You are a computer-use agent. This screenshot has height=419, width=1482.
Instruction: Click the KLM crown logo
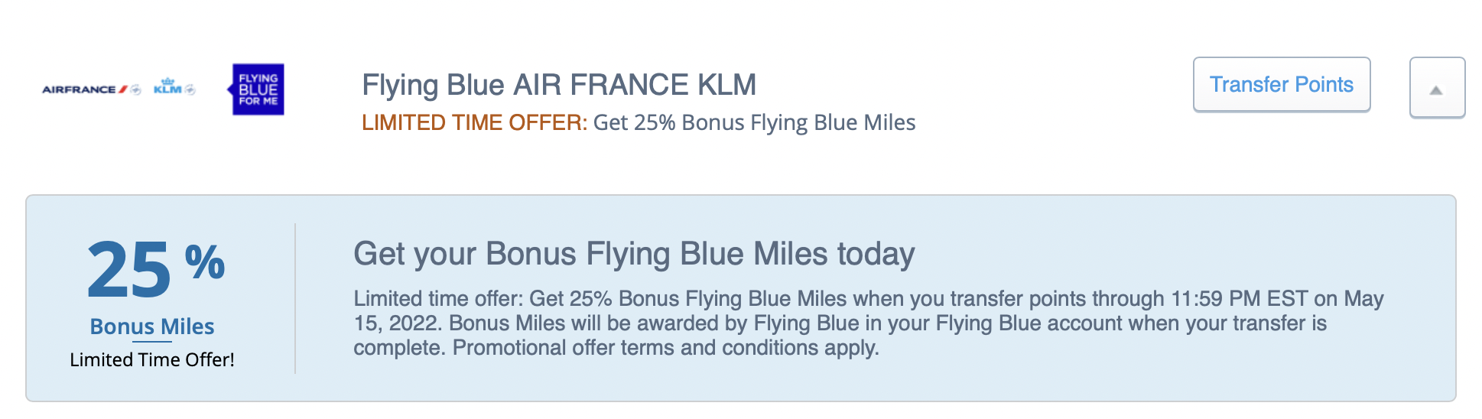point(167,86)
